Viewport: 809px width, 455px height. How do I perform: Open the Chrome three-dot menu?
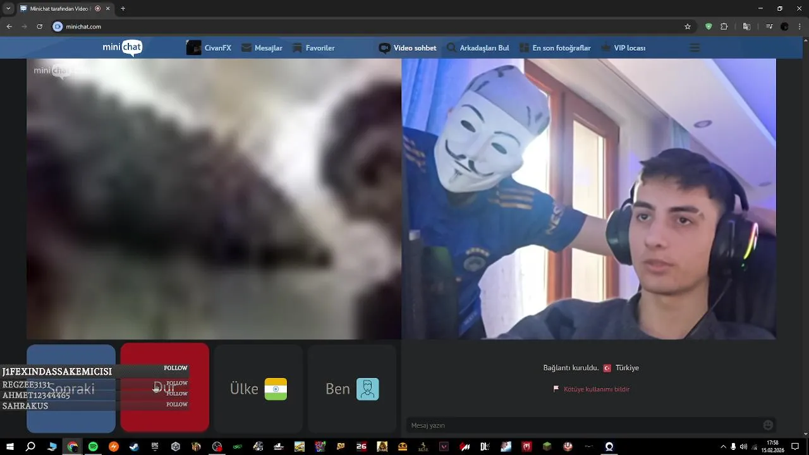point(799,27)
